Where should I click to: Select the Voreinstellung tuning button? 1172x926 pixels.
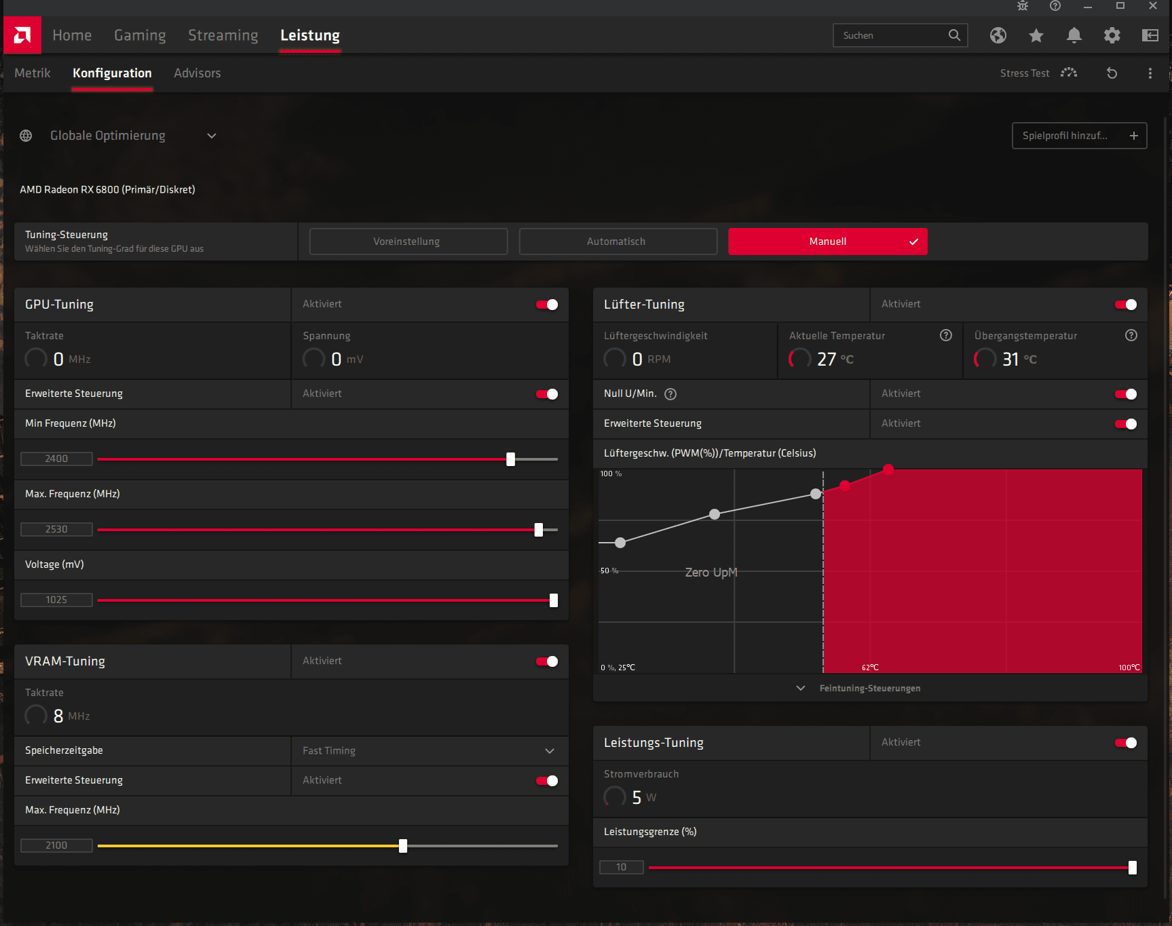(409, 242)
